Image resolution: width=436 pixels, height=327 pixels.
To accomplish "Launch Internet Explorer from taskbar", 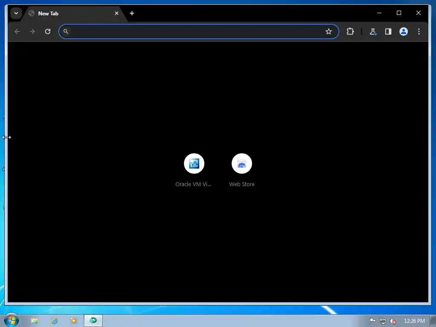I will point(54,321).
